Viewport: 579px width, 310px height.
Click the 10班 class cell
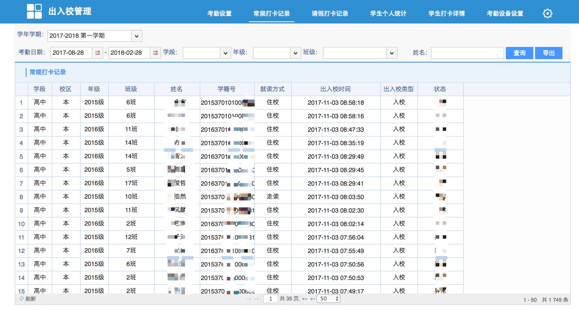(131, 197)
